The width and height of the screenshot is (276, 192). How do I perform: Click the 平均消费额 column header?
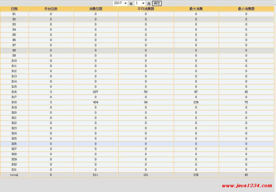pyautogui.click(x=146, y=9)
